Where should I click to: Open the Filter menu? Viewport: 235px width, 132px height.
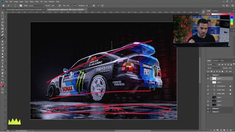(37, 2)
